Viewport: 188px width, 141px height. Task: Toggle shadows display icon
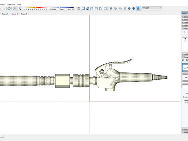tap(20, 9)
